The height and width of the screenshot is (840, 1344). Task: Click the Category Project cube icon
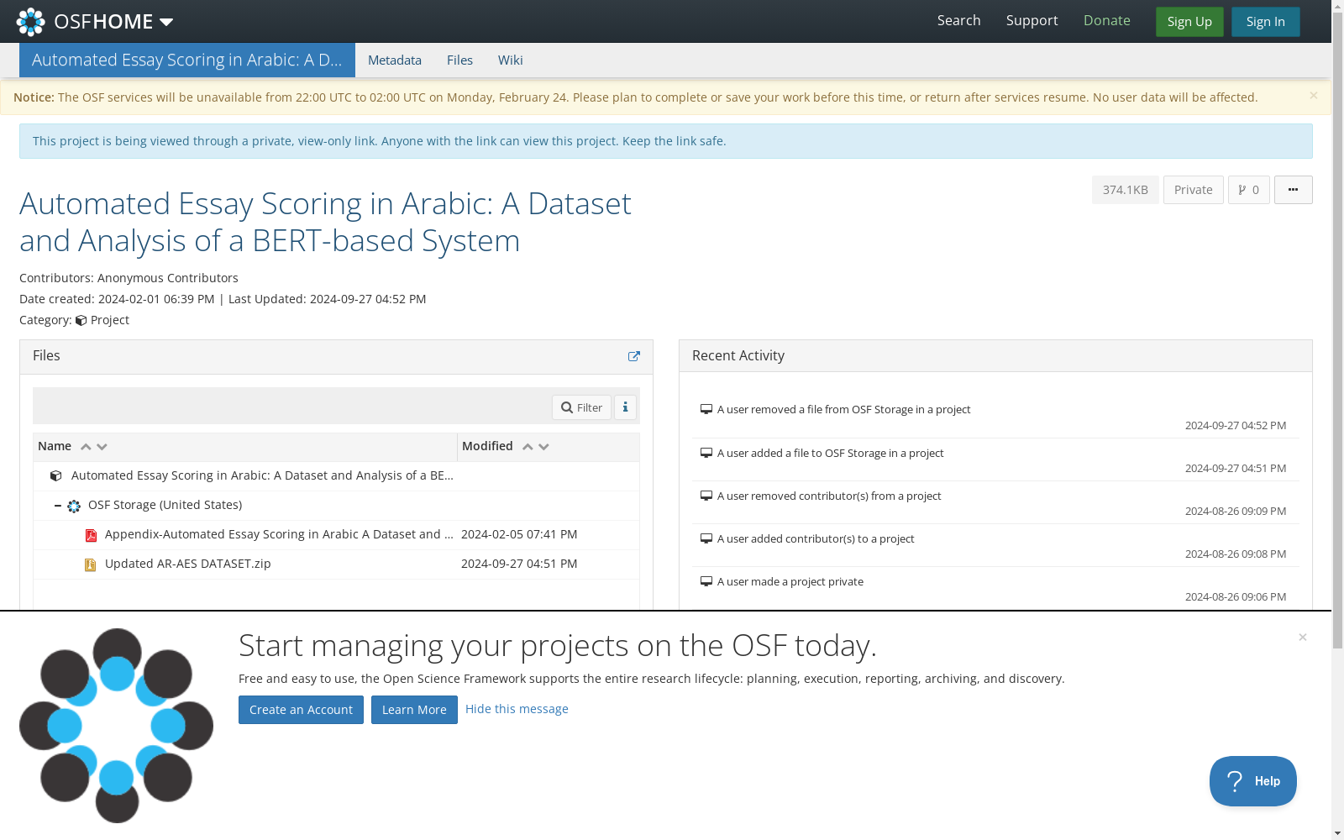(81, 320)
